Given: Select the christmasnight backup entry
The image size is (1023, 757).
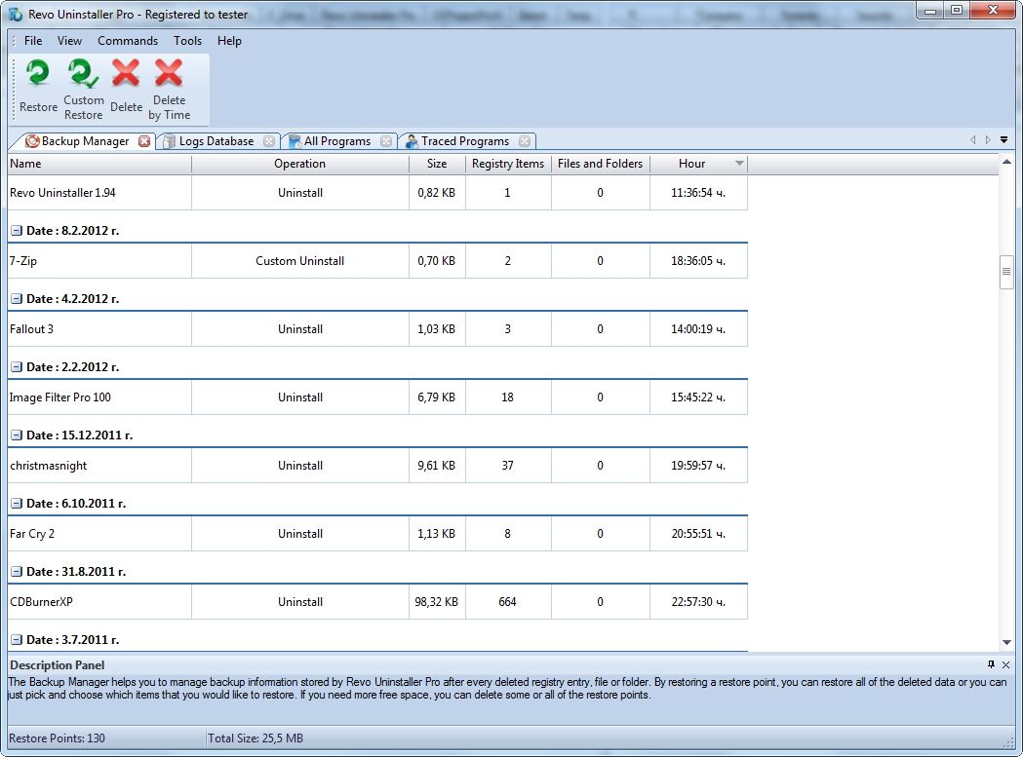Looking at the screenshot, I should pos(377,466).
